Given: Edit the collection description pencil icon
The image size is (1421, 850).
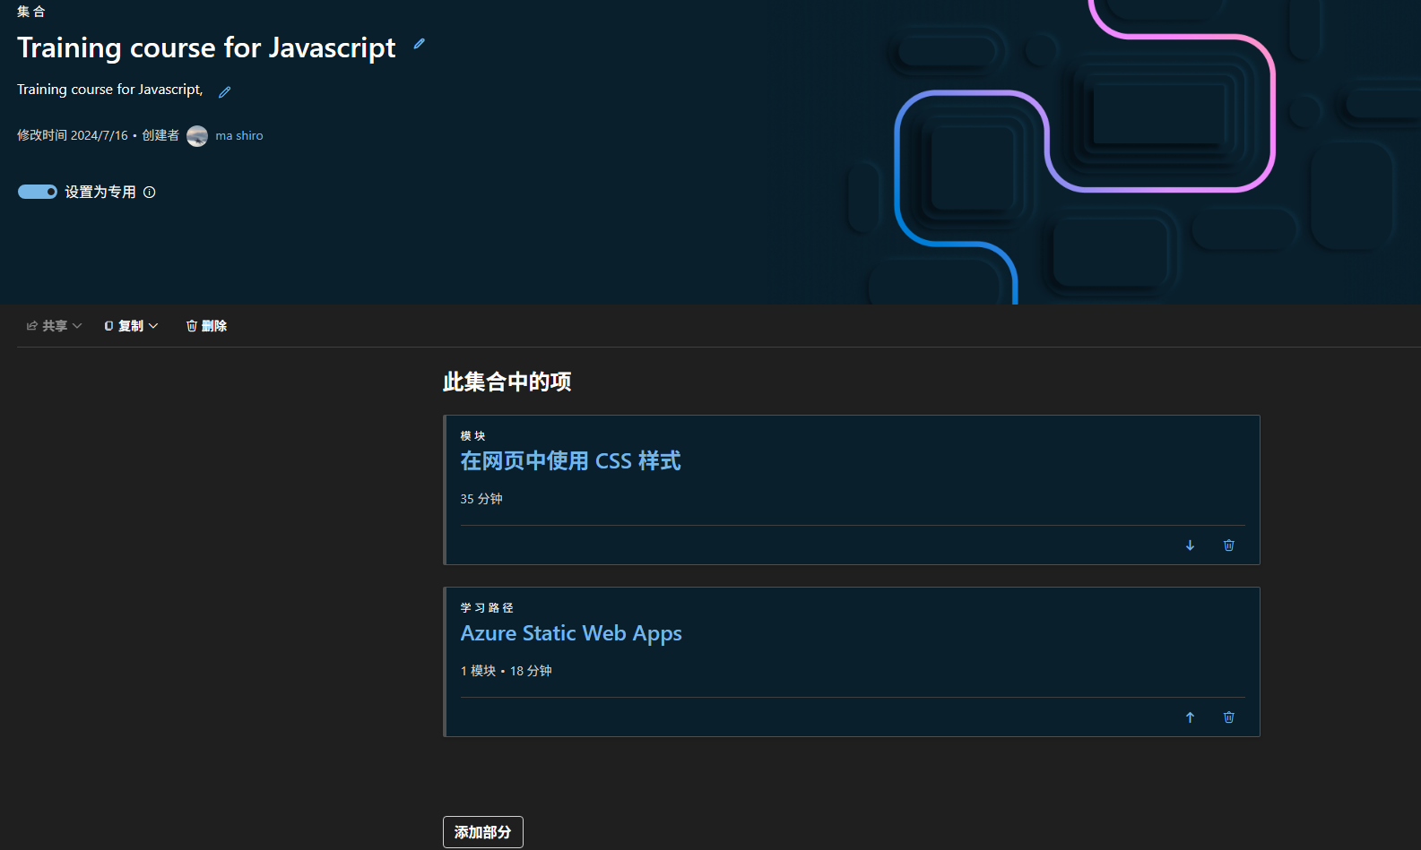Looking at the screenshot, I should [x=225, y=91].
